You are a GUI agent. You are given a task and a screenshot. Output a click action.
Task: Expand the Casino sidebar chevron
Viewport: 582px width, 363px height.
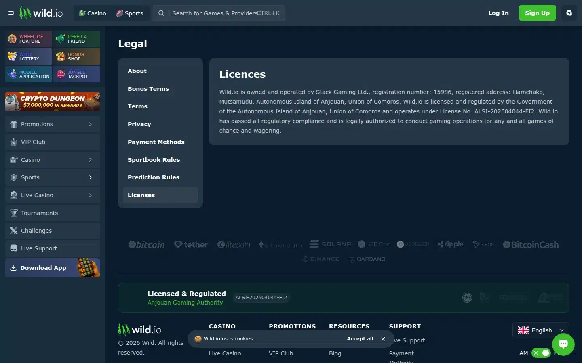tap(91, 160)
